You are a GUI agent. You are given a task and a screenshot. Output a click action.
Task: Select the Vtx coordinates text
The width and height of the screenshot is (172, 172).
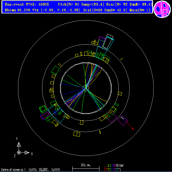(x=56, y=10)
